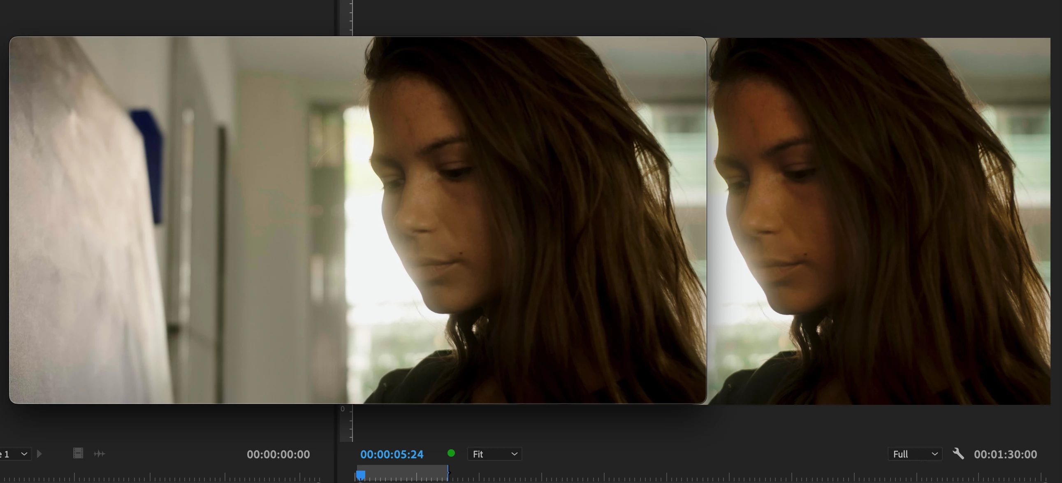Click the blue 00:00:05:24 playhead timecode
This screenshot has width=1062, height=483.
click(392, 454)
